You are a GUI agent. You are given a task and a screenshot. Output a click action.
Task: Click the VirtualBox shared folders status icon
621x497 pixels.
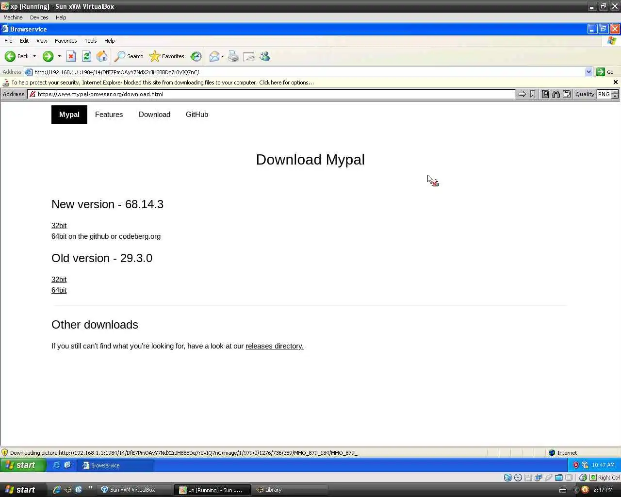pyautogui.click(x=559, y=478)
